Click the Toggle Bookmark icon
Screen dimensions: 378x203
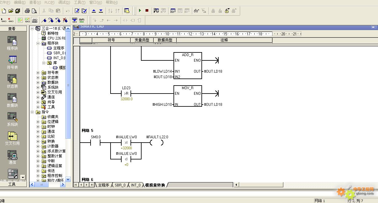[44, 20]
